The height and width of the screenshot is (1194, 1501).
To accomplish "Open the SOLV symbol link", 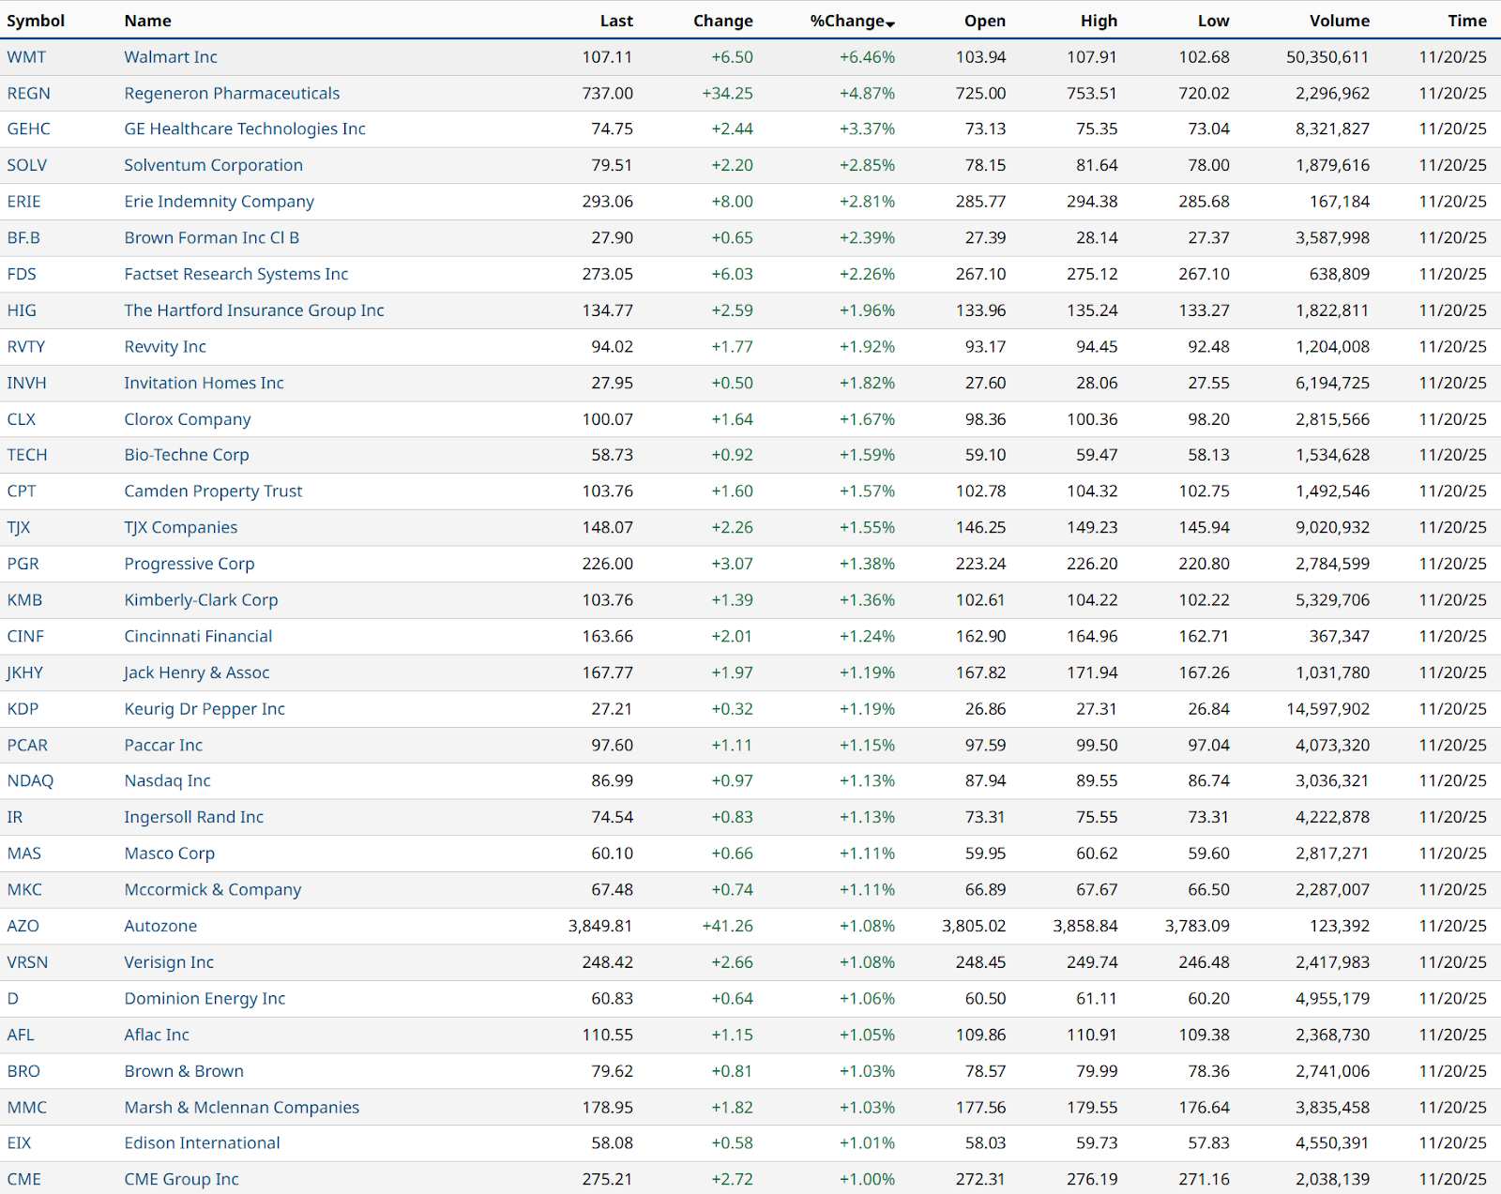I will click(27, 166).
